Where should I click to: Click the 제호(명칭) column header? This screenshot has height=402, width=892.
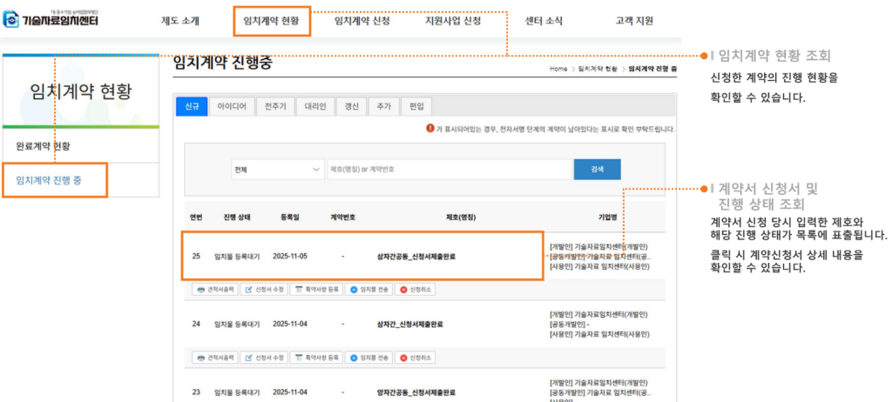click(461, 218)
